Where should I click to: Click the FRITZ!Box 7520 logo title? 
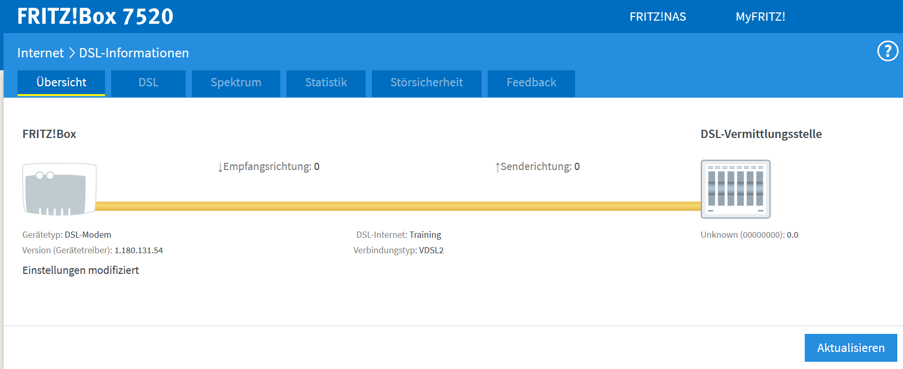click(95, 17)
